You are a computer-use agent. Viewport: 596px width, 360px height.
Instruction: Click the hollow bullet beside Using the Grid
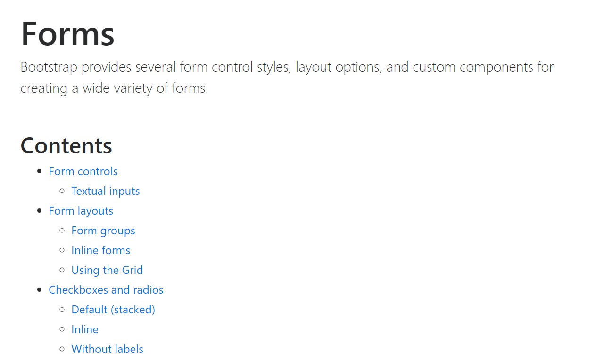pos(62,270)
